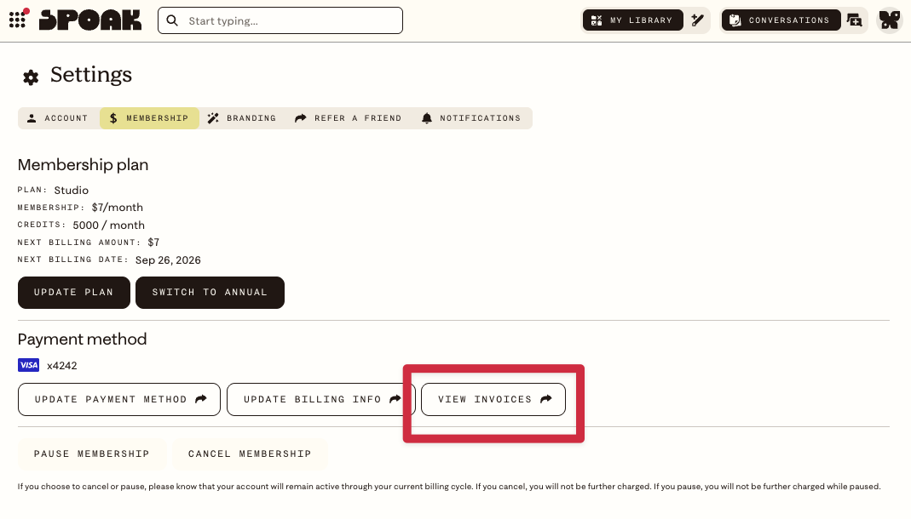Go to the Branding tab
This screenshot has height=519, width=911.
[x=242, y=118]
